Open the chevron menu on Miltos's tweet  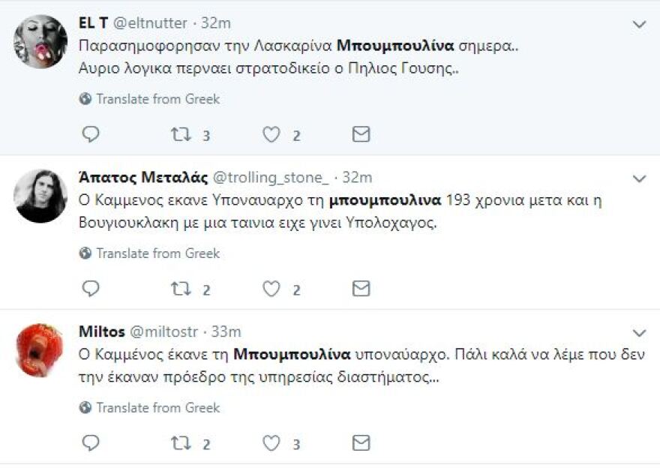pos(640,332)
